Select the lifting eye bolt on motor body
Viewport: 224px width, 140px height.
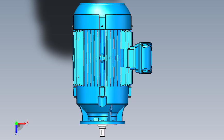coord(102,58)
